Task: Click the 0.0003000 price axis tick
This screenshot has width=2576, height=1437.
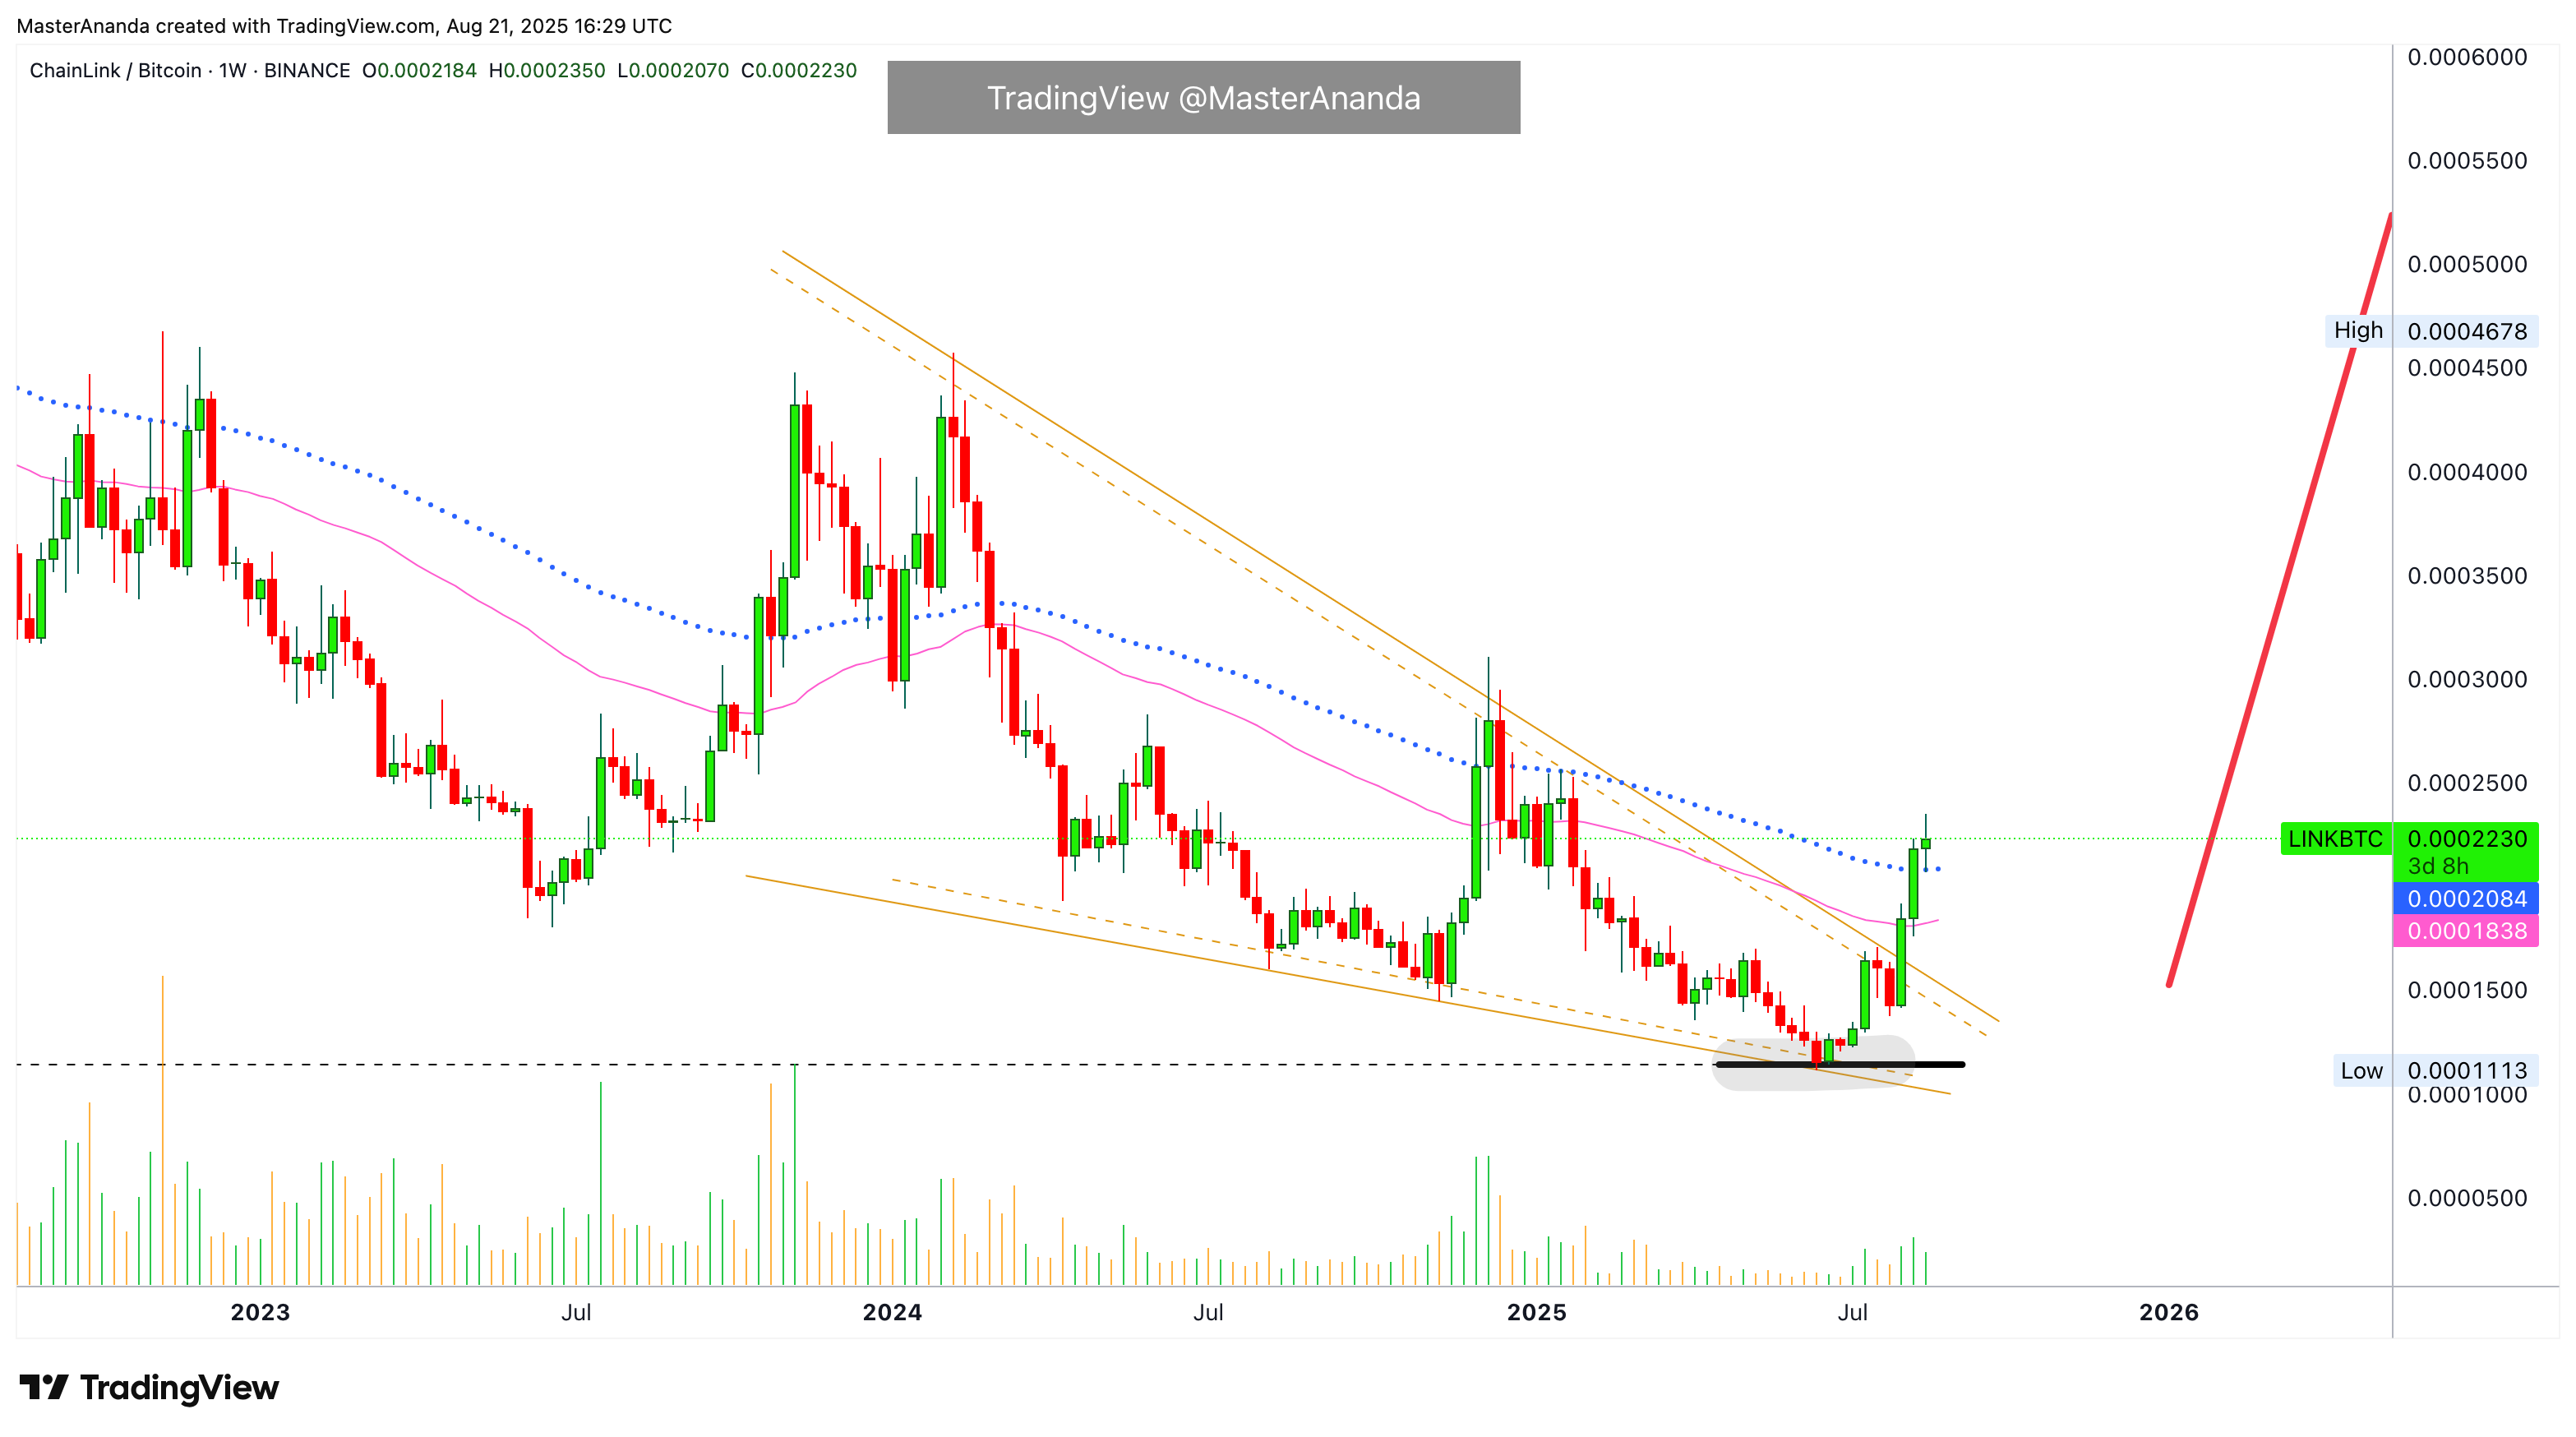Action: tap(2467, 680)
